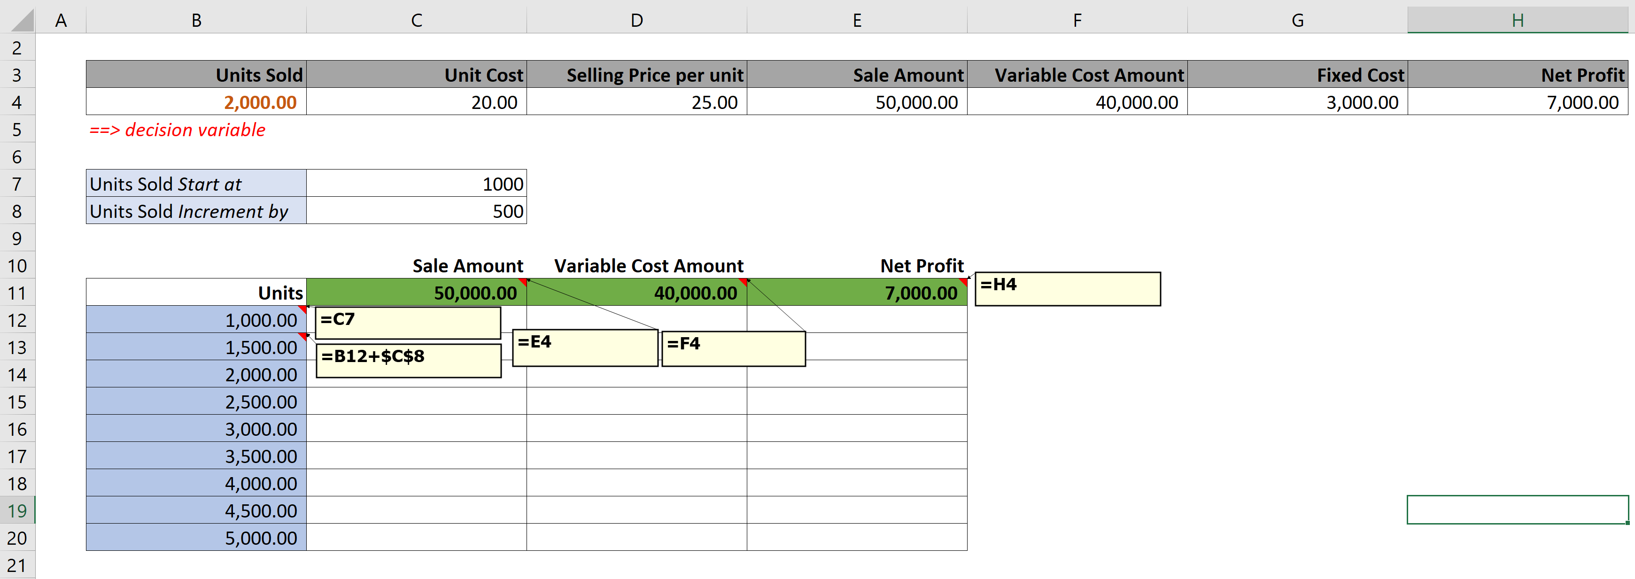Select column H header
Viewport: 1635px width, 579px height.
click(1518, 20)
